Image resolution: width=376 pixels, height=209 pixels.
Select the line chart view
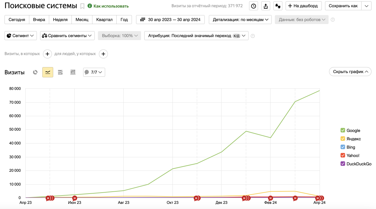coord(48,72)
